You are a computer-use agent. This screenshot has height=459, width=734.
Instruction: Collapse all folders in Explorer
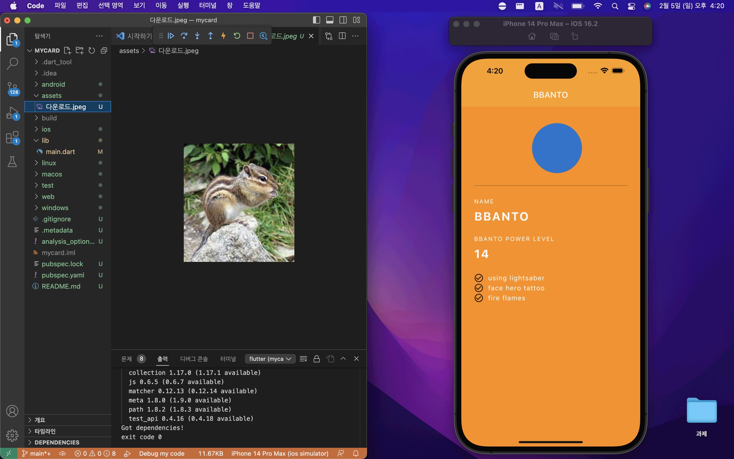coord(104,50)
